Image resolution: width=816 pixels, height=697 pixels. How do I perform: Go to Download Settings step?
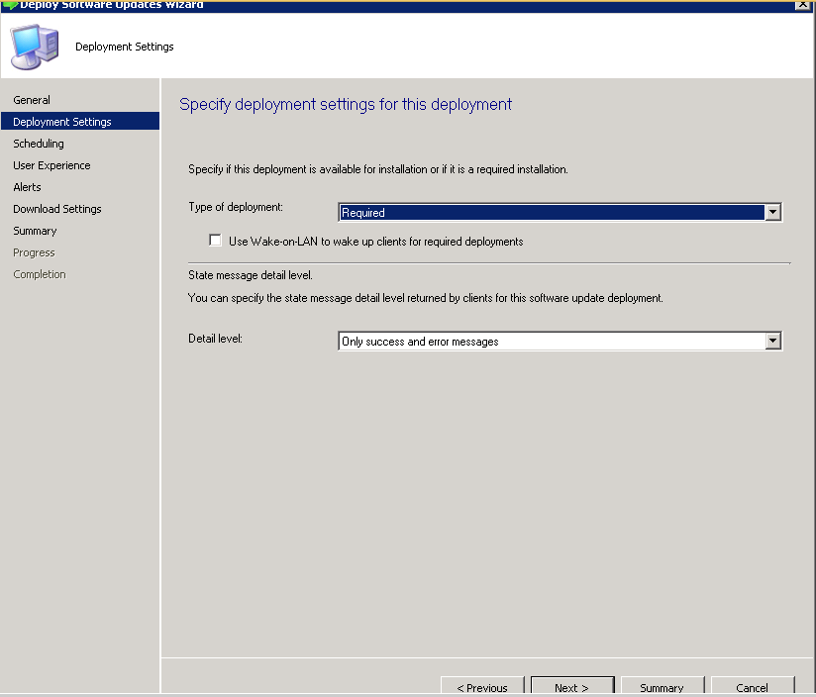pos(57,209)
